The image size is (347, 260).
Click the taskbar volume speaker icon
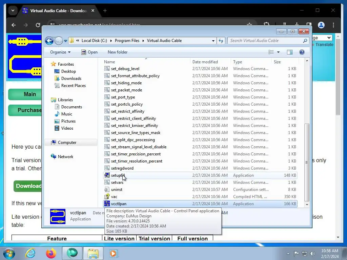tap(312, 254)
